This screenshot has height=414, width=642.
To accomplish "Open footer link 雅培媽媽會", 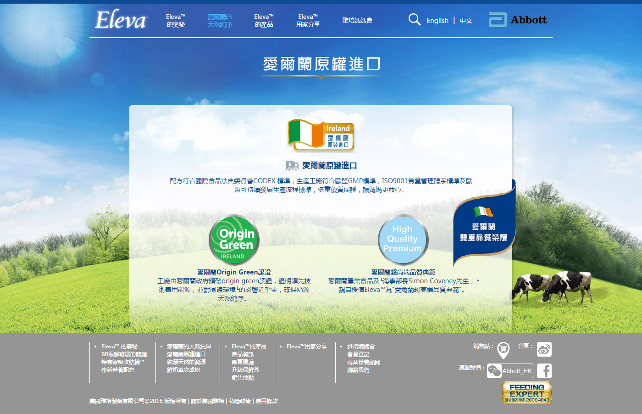I will click(361, 347).
